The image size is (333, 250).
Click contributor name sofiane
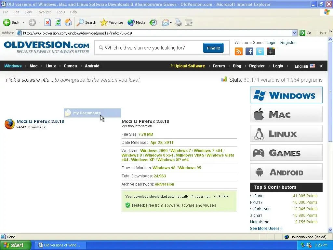[x=257, y=196]
